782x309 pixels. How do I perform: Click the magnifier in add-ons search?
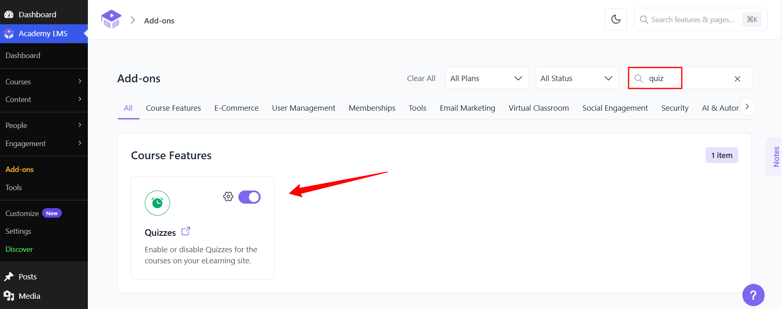pyautogui.click(x=638, y=78)
